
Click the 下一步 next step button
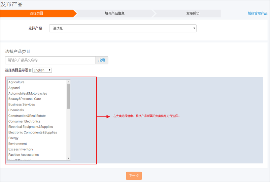coord(134,176)
